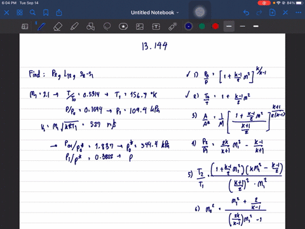Screen dimensions: 305x229
Task: Select the thick white stroke thickness
Action: (256, 26)
